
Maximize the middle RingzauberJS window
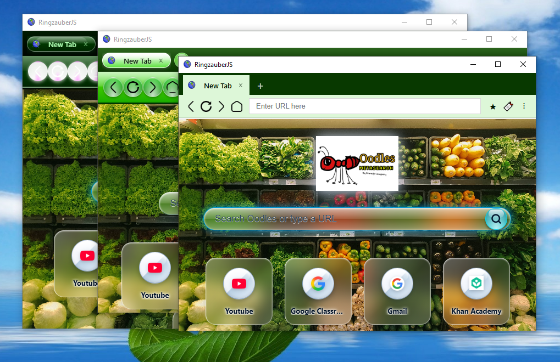pyautogui.click(x=489, y=39)
